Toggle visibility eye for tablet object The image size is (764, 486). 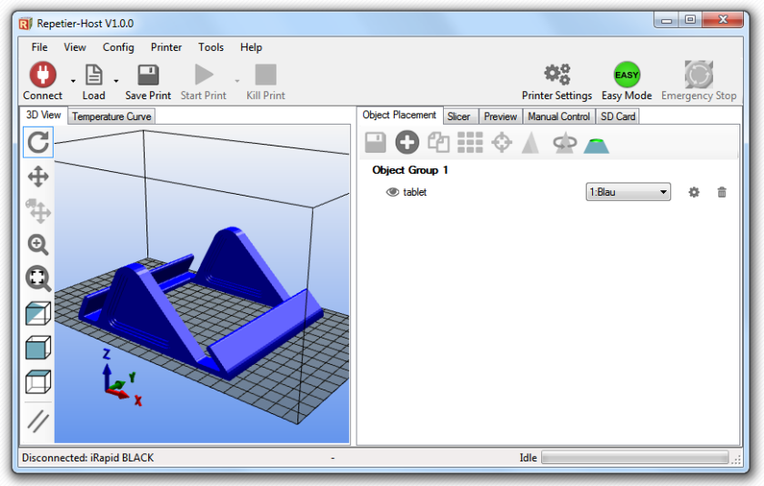[x=392, y=192]
